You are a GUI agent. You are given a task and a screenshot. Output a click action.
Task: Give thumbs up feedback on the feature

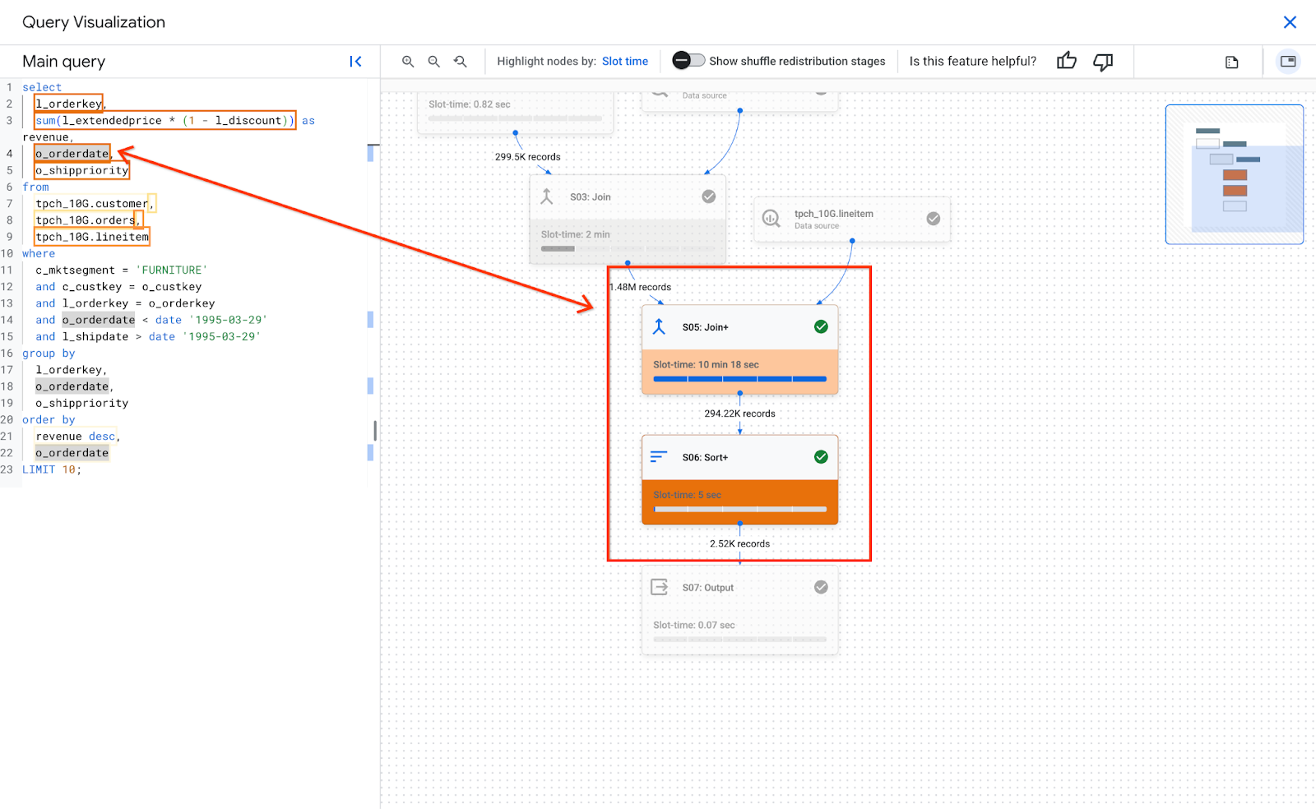(x=1066, y=61)
